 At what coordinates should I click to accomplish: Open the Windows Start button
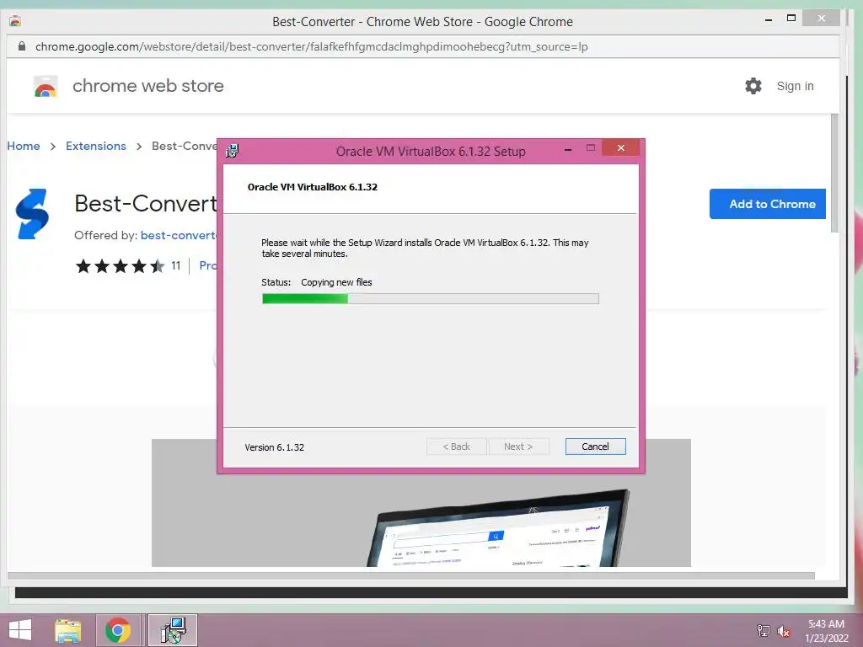pos(20,630)
